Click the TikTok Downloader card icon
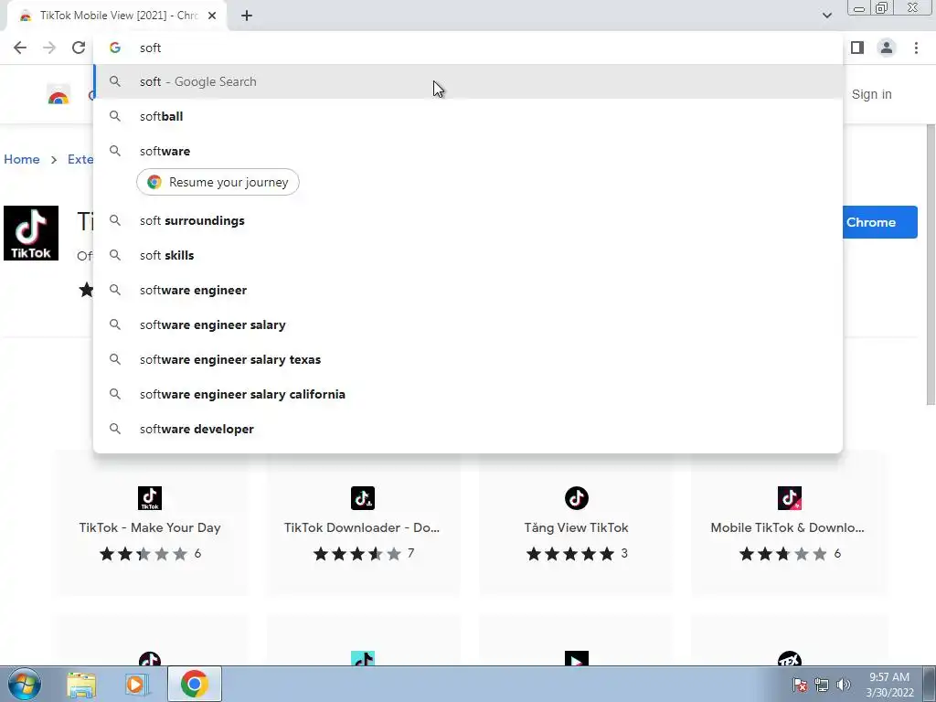936x702 pixels. (362, 498)
